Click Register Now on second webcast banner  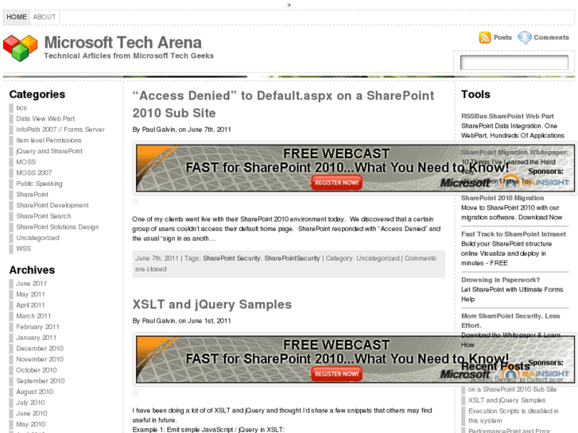(336, 373)
